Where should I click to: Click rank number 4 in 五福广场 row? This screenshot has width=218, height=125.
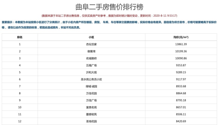click(x=20, y=65)
